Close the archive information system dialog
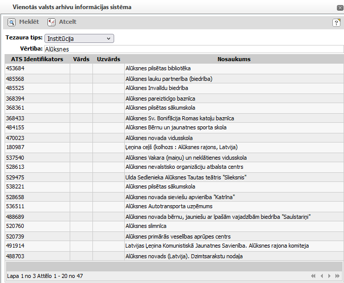The width and height of the screenshot is (344, 283). coord(339,8)
